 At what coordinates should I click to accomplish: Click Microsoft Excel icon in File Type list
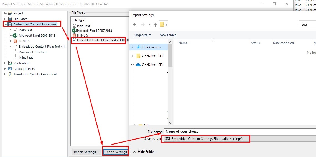(74, 30)
